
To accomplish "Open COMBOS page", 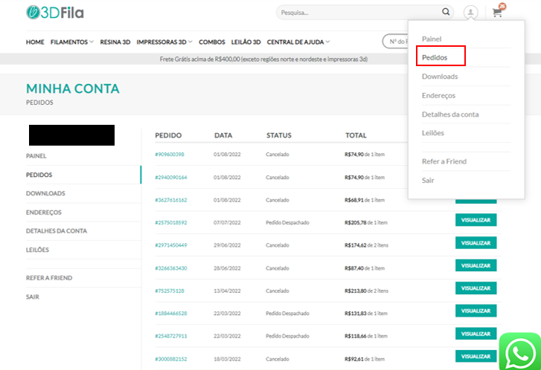I will coord(212,42).
